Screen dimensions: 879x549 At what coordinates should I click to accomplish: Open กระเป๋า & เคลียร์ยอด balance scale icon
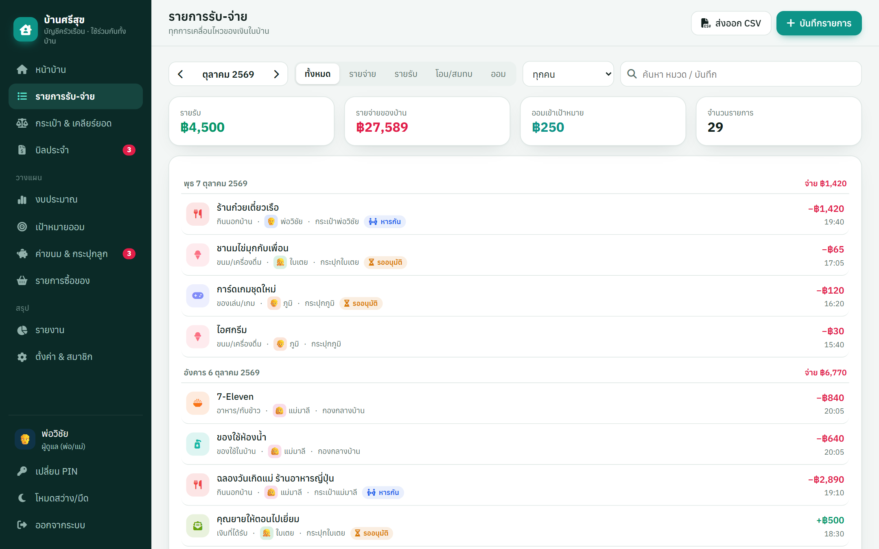coord(22,123)
